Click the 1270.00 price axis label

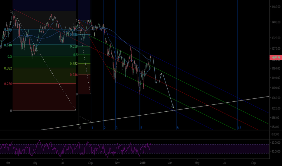coord(276,49)
